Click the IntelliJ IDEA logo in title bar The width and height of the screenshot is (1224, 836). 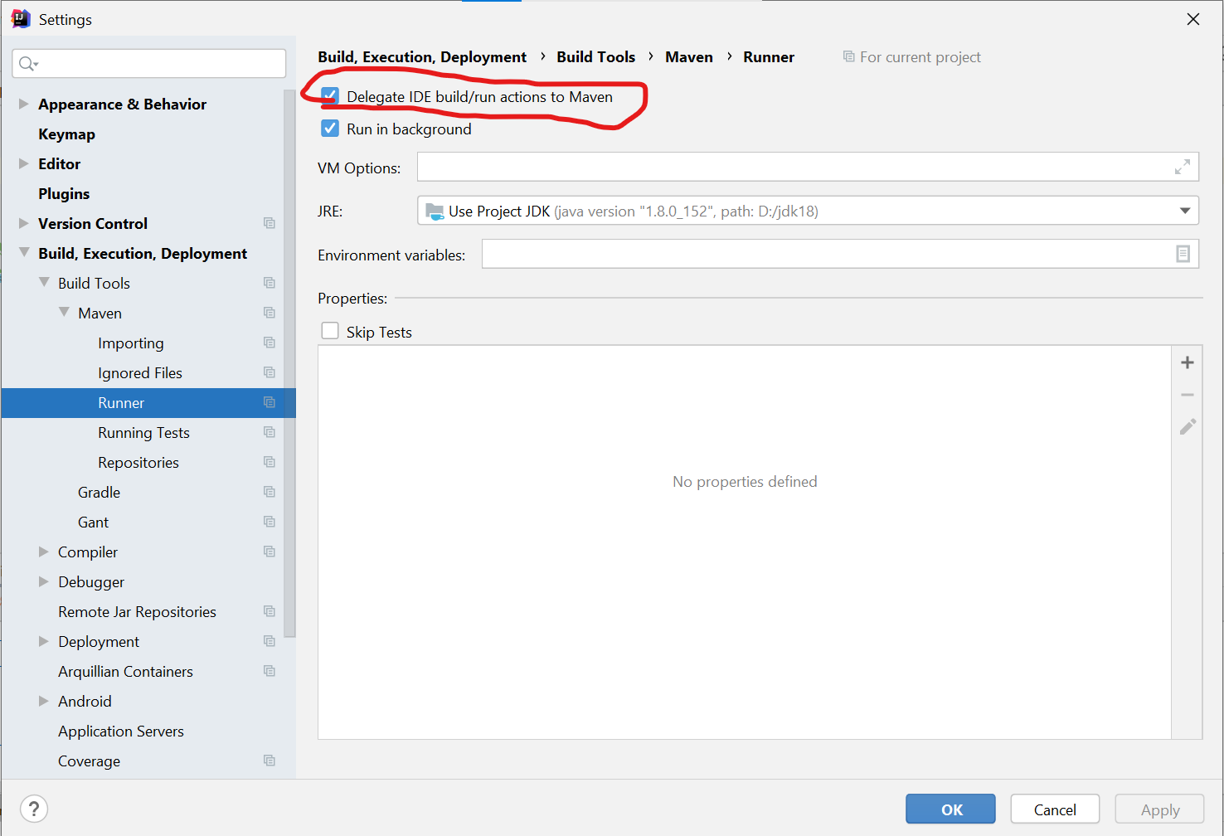(x=21, y=19)
